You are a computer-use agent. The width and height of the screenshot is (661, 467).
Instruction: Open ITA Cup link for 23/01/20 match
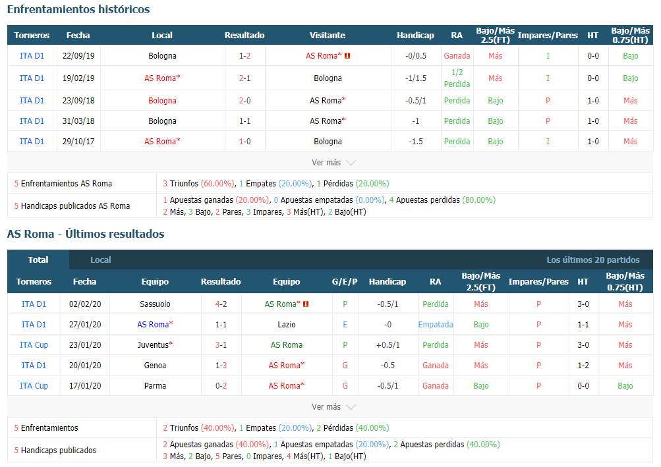click(x=34, y=344)
